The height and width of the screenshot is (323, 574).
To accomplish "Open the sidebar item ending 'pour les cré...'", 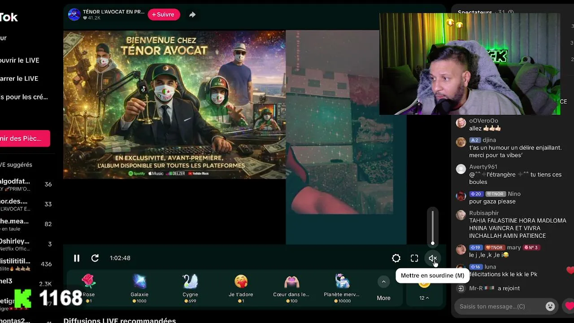I will click(x=24, y=97).
